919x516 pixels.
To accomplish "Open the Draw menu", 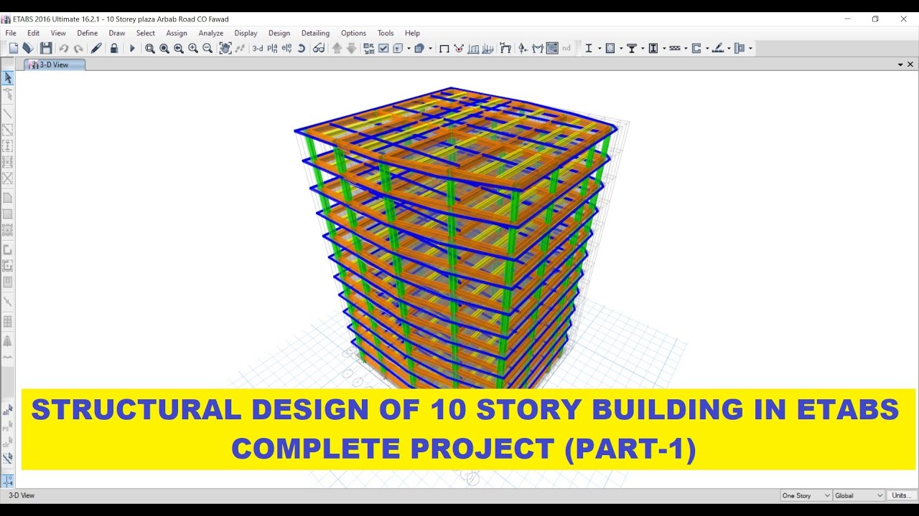I will [x=117, y=33].
